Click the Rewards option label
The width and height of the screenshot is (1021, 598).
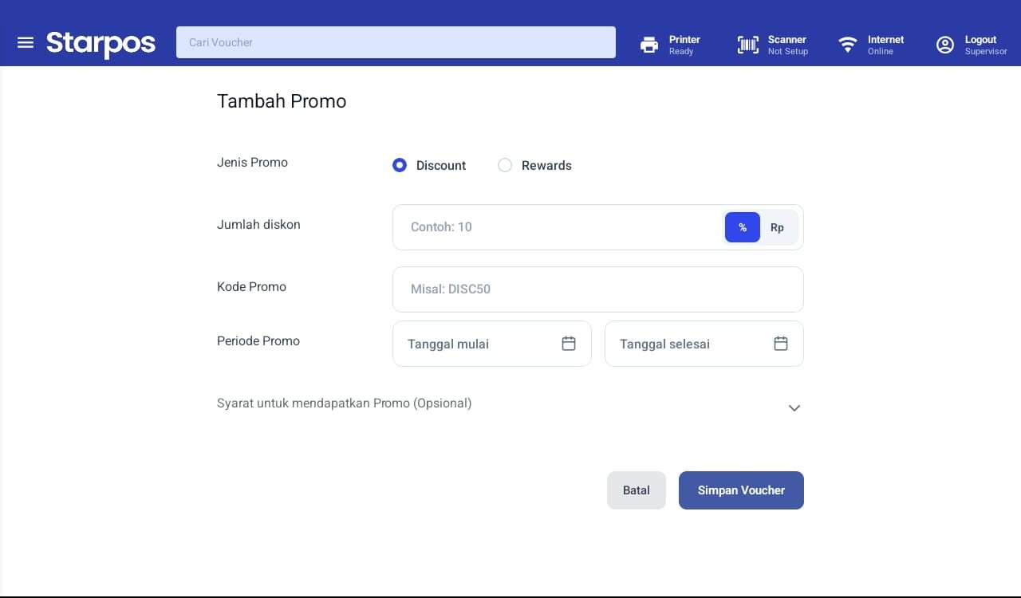(x=546, y=166)
